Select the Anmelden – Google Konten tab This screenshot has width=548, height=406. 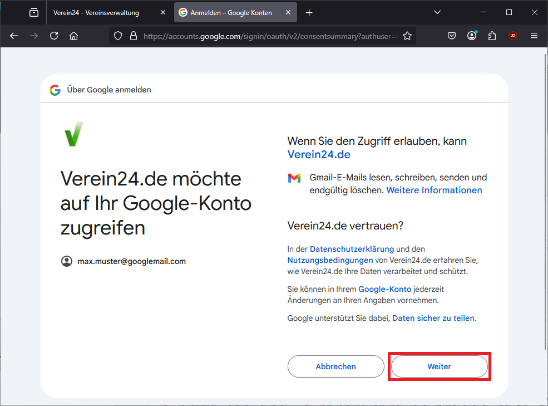[231, 13]
